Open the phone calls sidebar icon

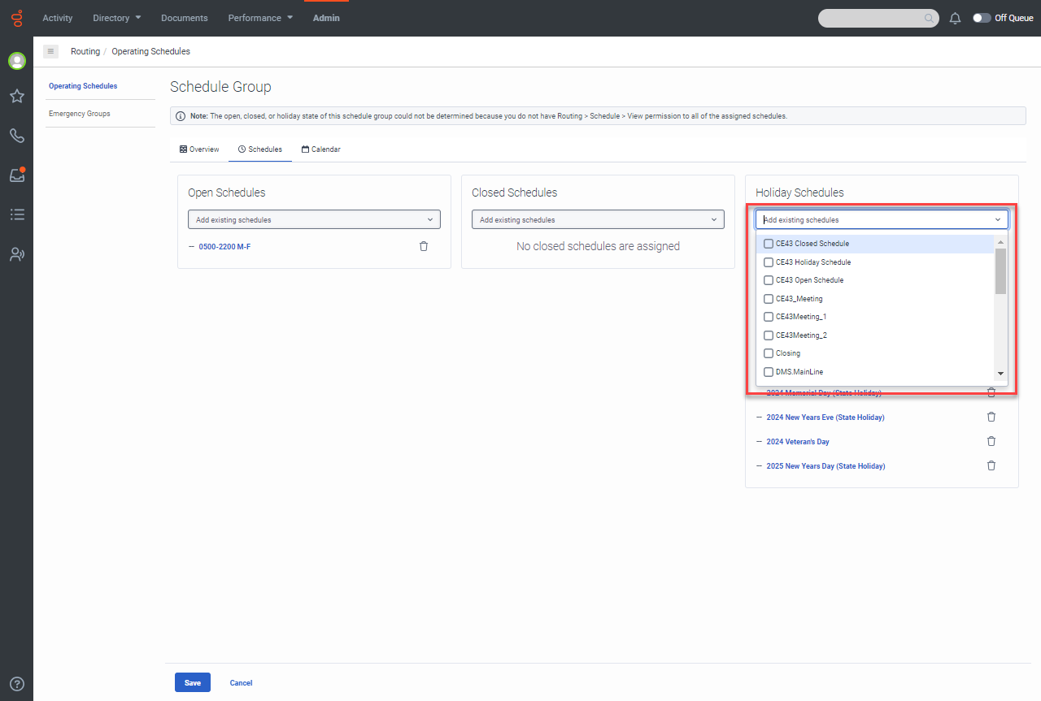pyautogui.click(x=16, y=136)
